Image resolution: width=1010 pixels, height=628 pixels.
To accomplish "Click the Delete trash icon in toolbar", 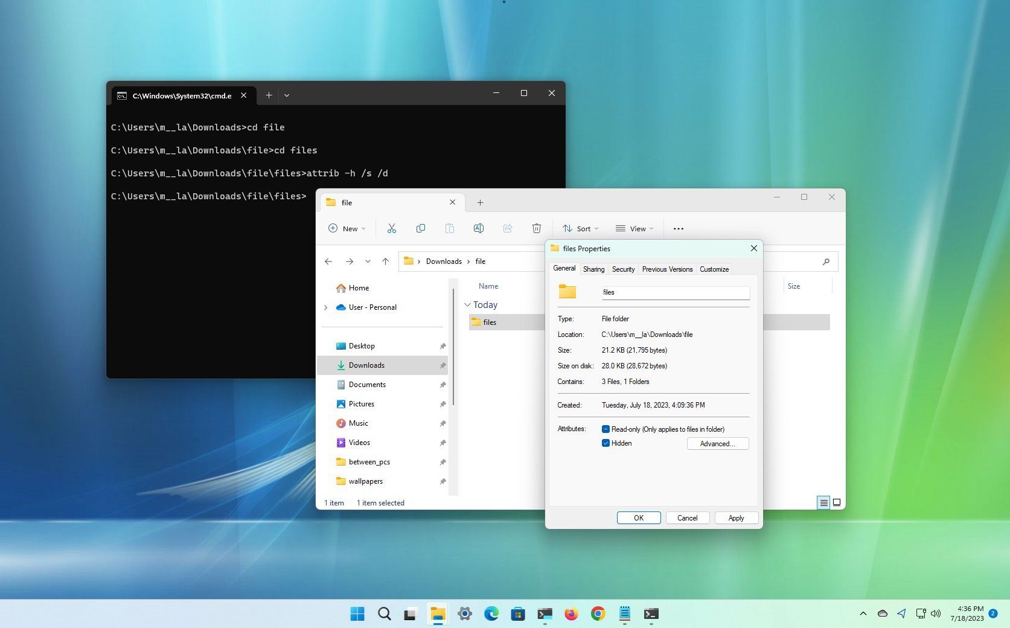I will pos(537,228).
